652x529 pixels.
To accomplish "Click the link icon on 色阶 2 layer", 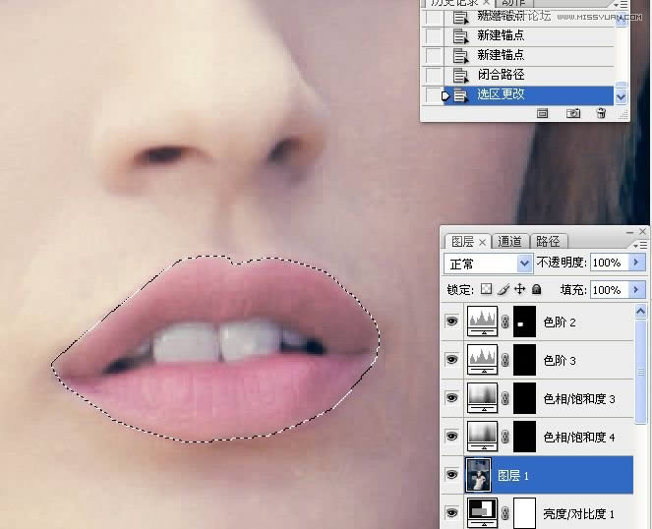I will [x=505, y=321].
